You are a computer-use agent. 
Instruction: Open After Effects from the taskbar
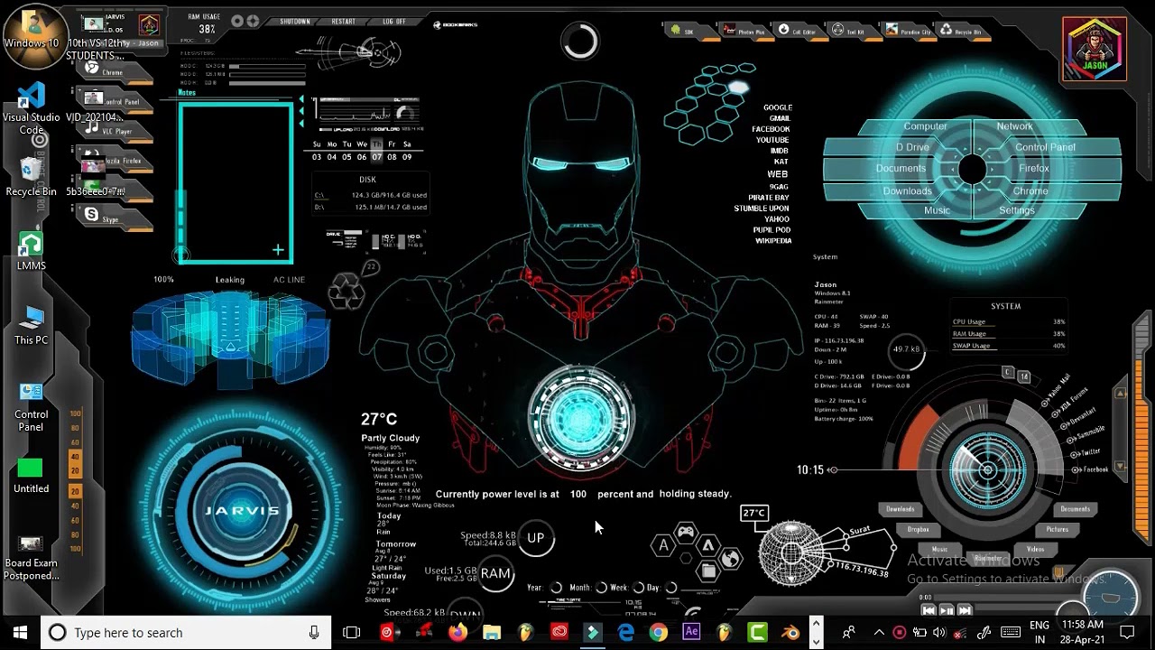pyautogui.click(x=691, y=632)
